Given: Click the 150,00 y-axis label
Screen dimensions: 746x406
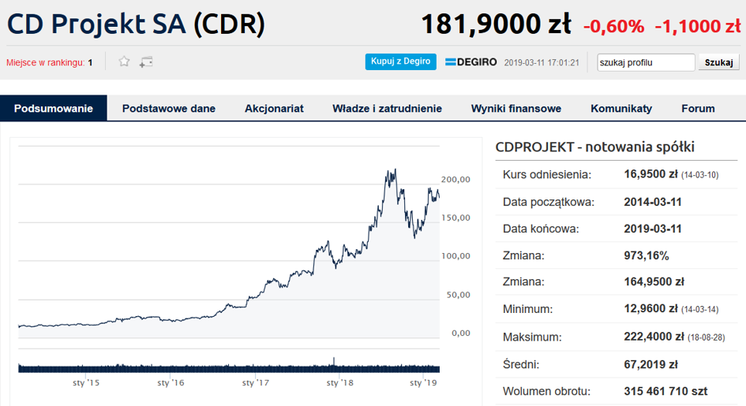Looking at the screenshot, I should pos(455,218).
